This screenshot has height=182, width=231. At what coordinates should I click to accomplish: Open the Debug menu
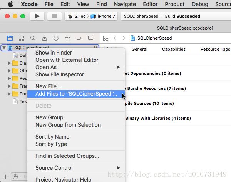200,4
